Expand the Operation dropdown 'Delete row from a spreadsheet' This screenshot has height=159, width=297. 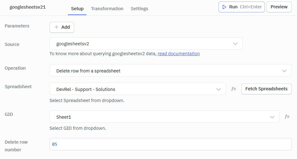pos(167,71)
